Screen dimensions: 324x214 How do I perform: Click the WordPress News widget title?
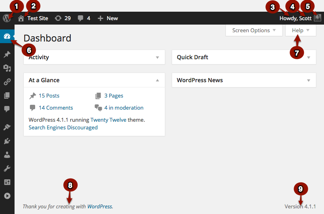click(200, 80)
